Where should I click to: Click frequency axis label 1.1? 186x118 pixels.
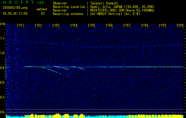(3, 38)
